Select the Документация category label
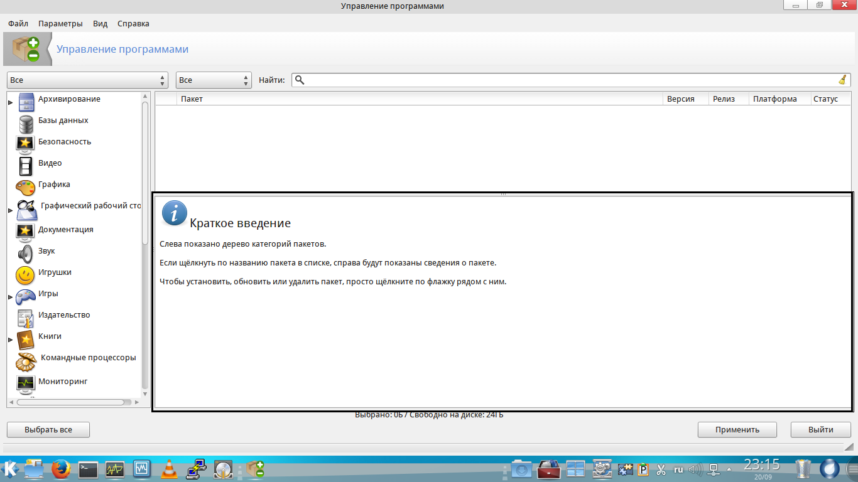 pyautogui.click(x=66, y=230)
